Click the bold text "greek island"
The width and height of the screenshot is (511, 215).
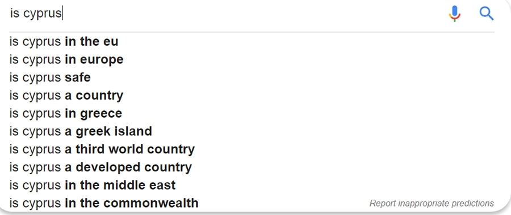(114, 131)
